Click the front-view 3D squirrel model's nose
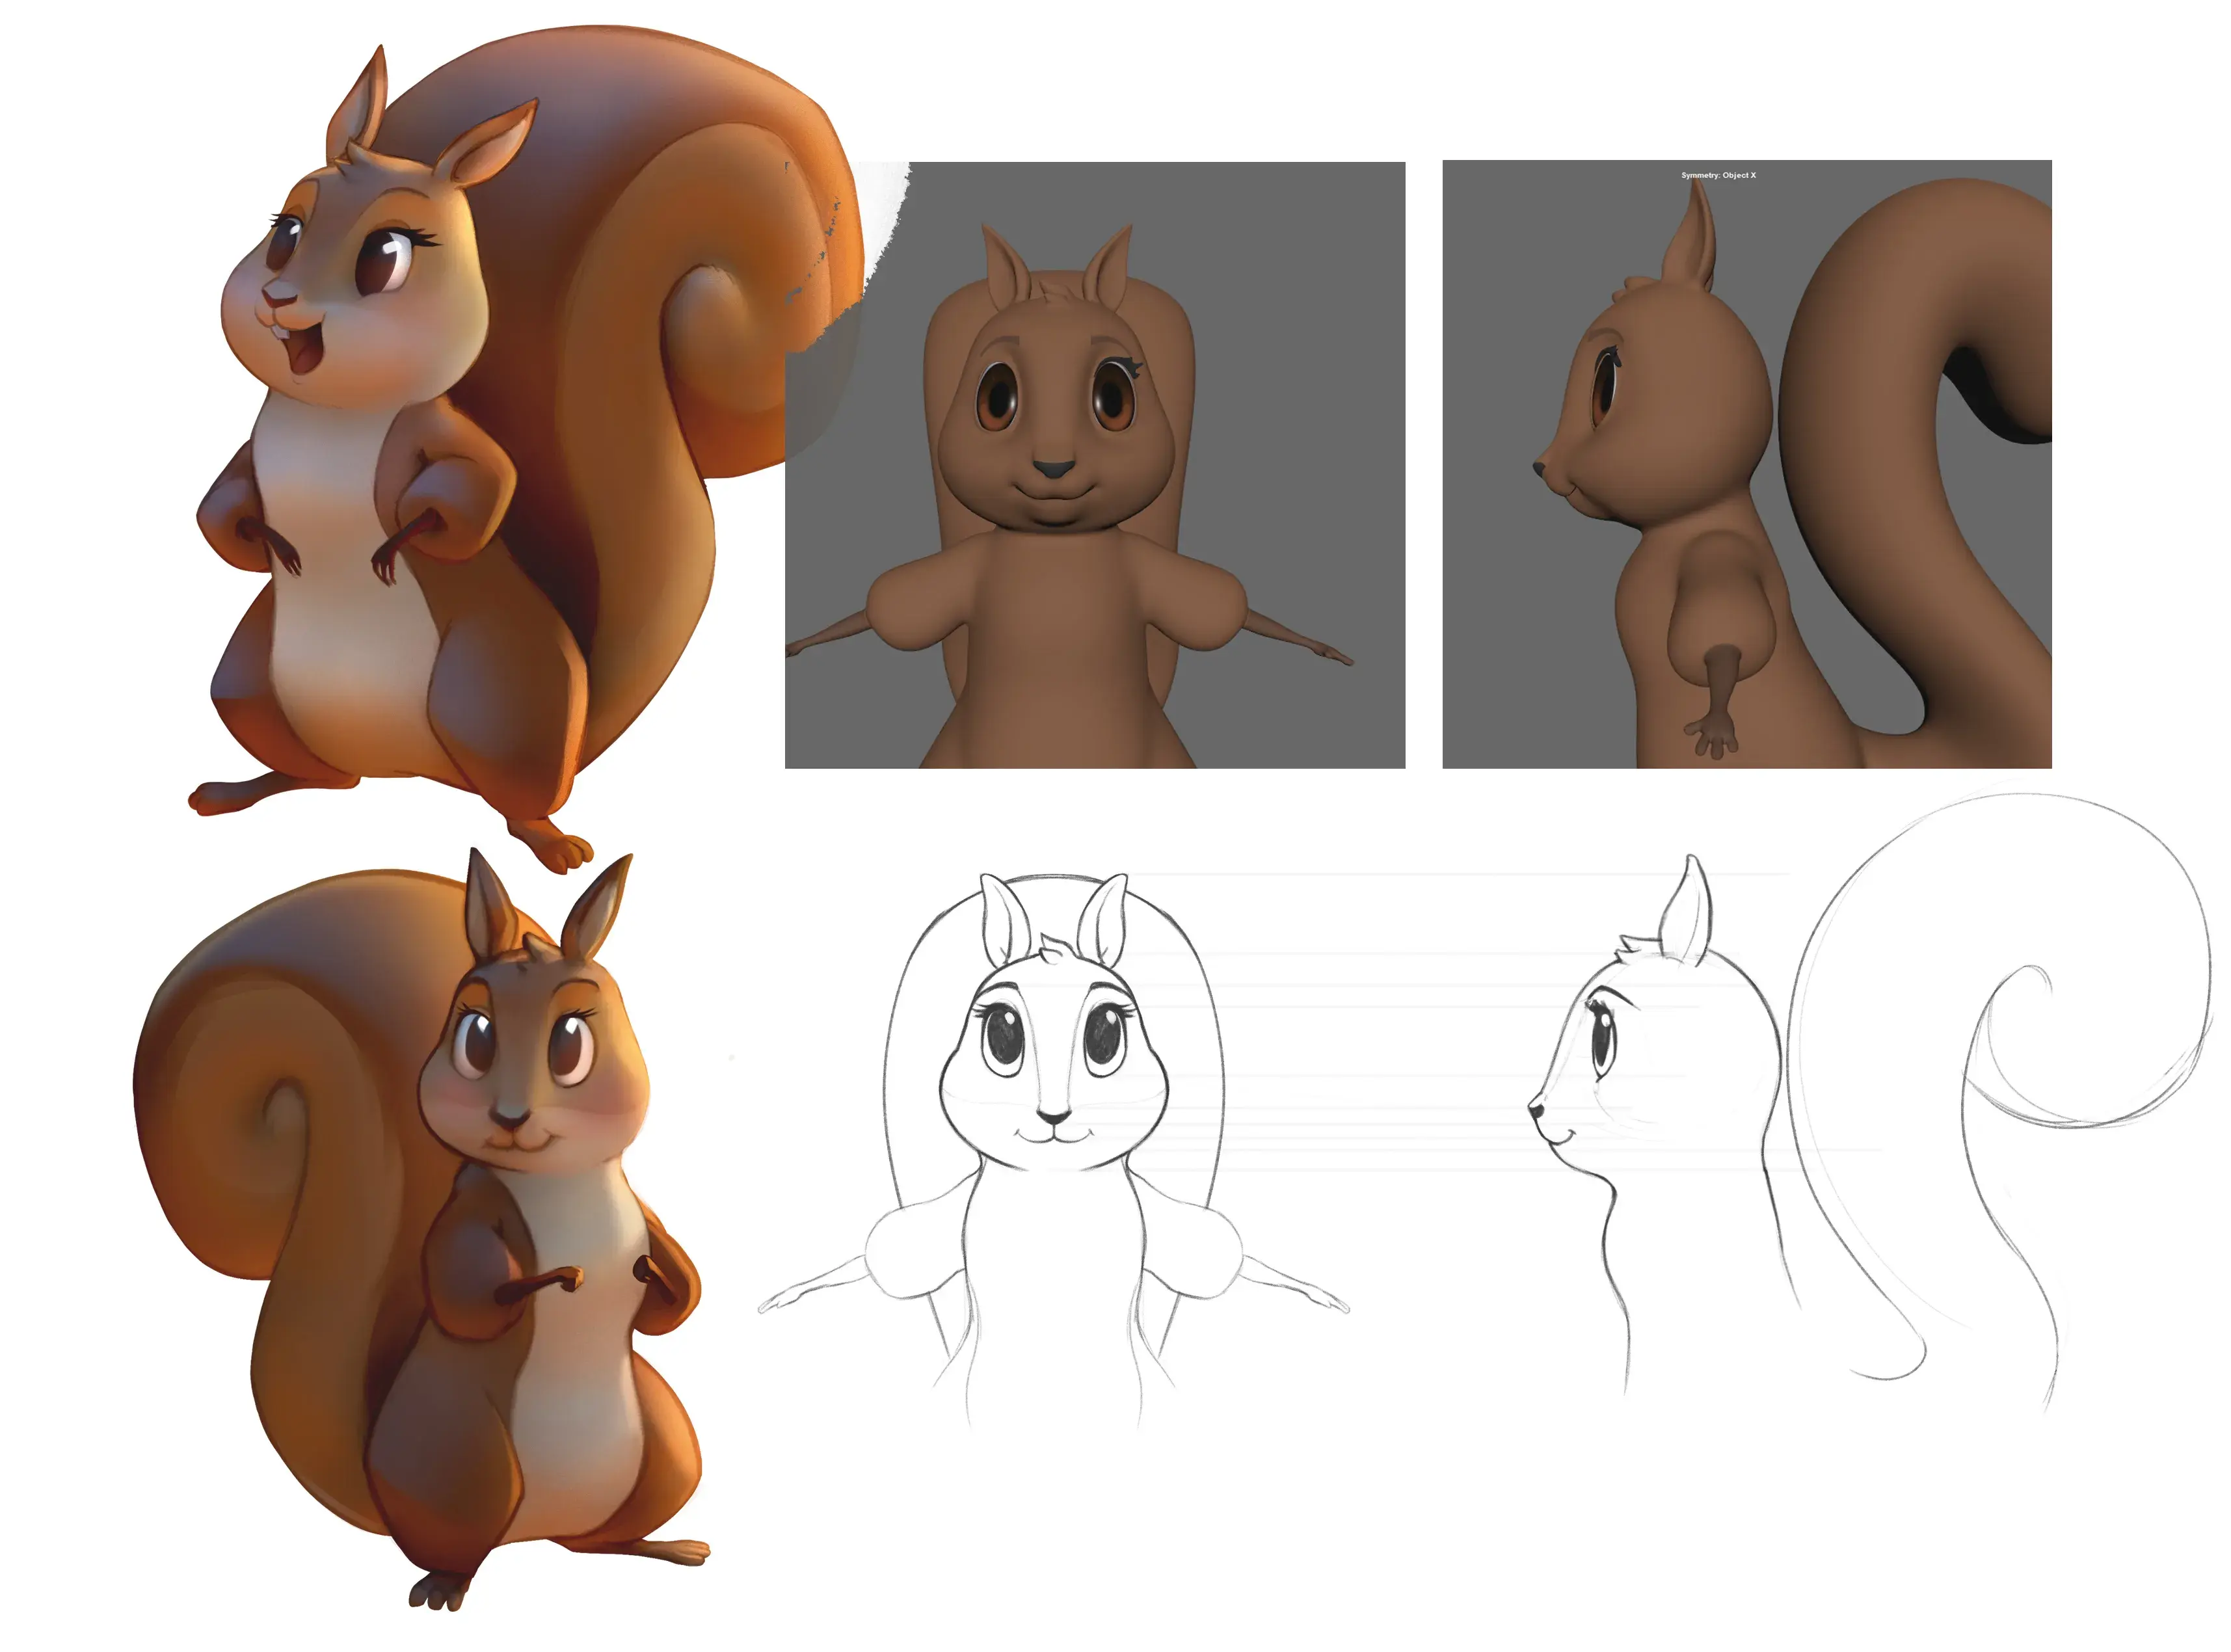 [x=1053, y=467]
